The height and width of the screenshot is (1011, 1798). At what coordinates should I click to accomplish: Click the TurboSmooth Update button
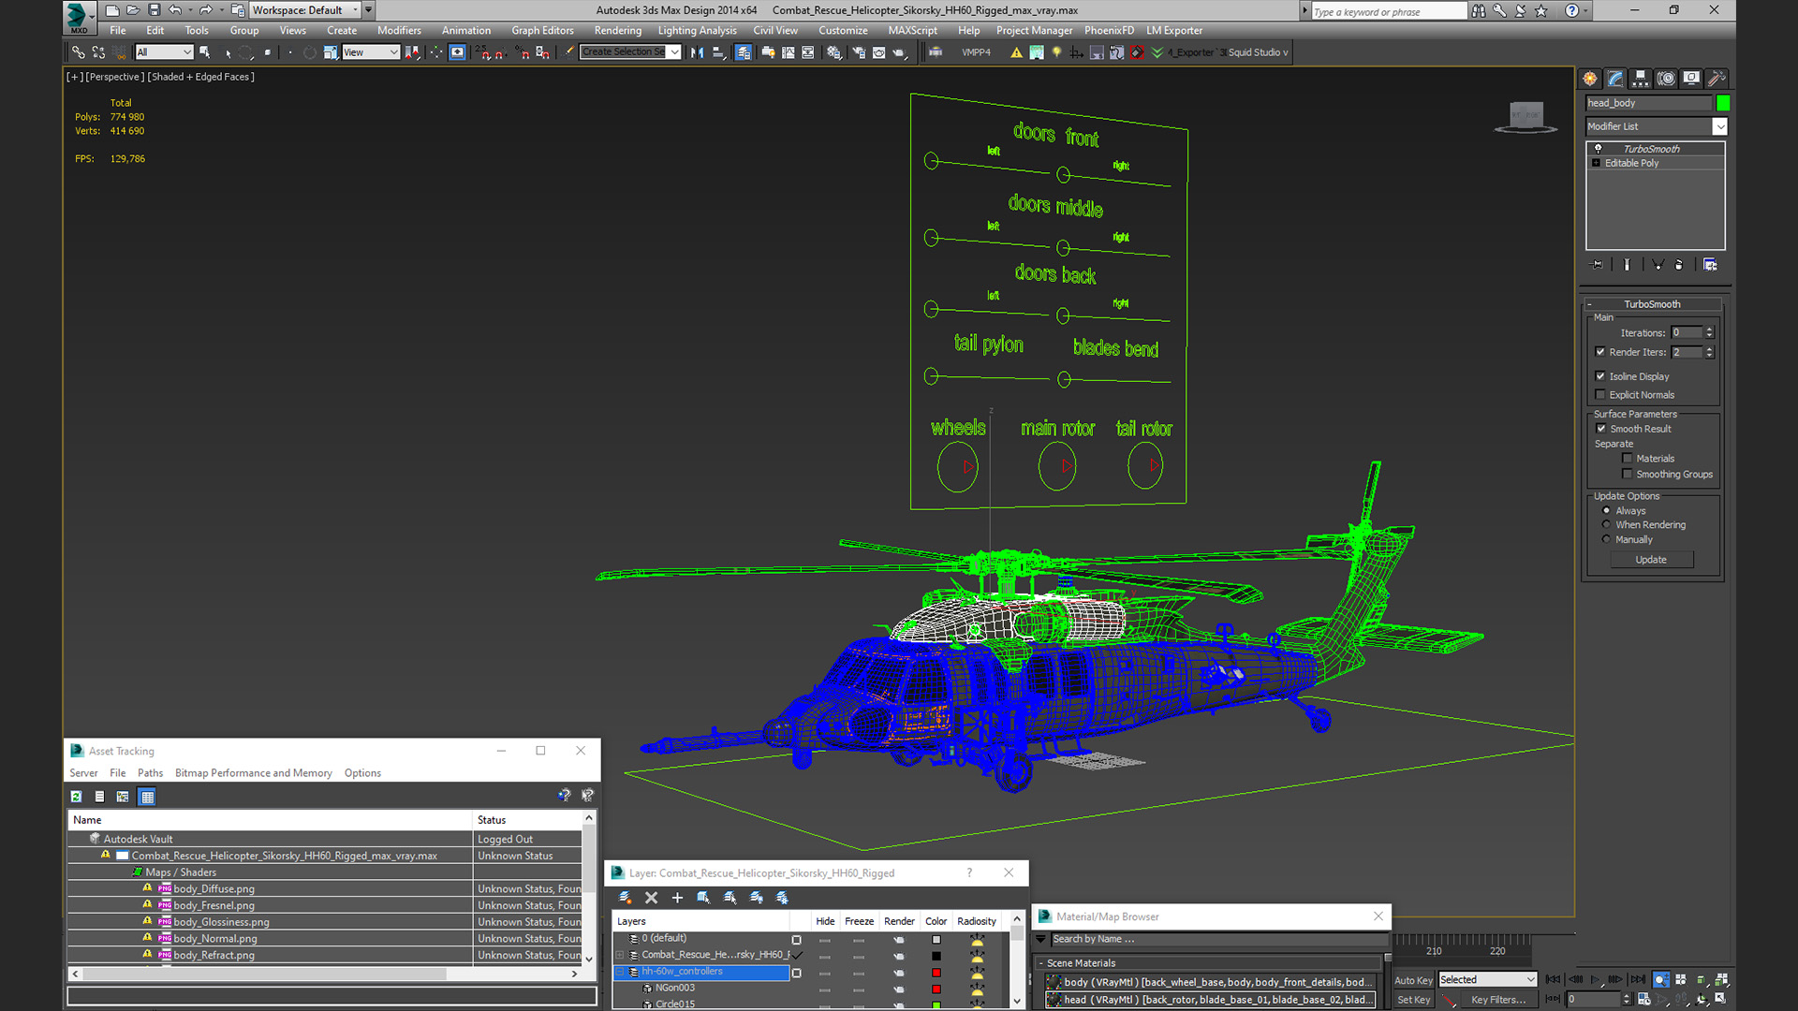click(x=1651, y=560)
